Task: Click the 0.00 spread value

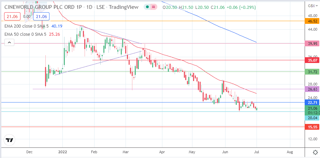Action: click(27, 17)
